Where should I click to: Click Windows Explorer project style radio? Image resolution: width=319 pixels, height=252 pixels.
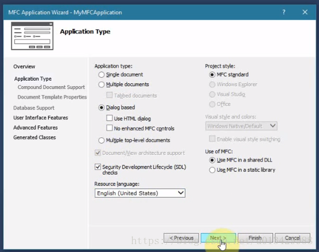[x=212, y=85]
